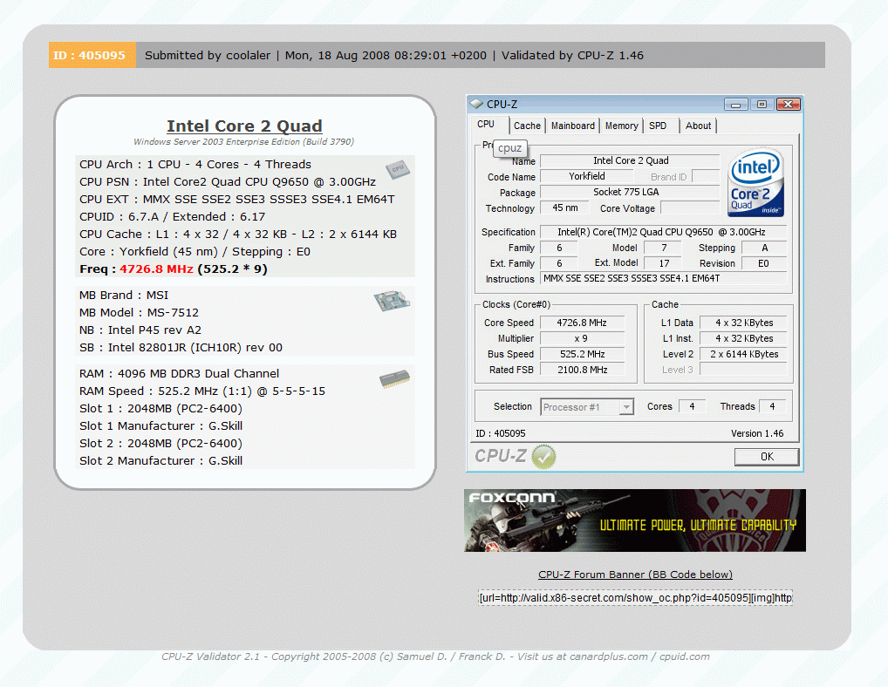888x687 pixels.
Task: Open the Intel Core 2 Quad heading link
Action: click(244, 126)
